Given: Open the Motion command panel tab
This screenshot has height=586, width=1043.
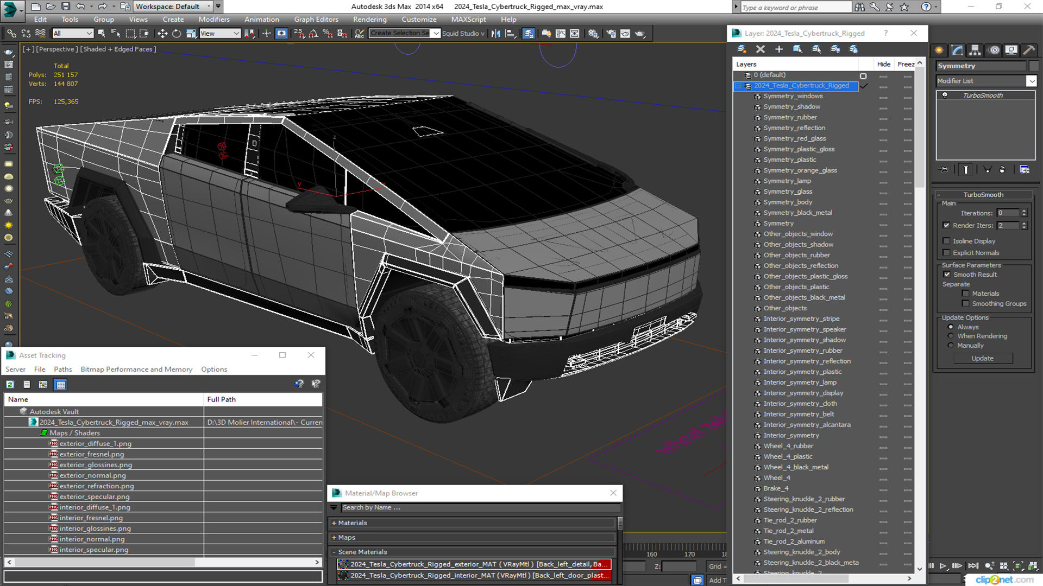Looking at the screenshot, I should point(994,50).
